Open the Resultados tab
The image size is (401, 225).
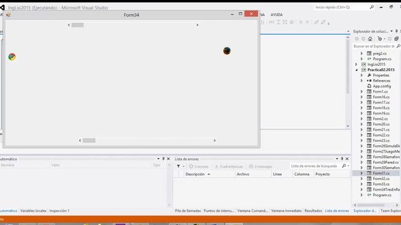pos(313,211)
